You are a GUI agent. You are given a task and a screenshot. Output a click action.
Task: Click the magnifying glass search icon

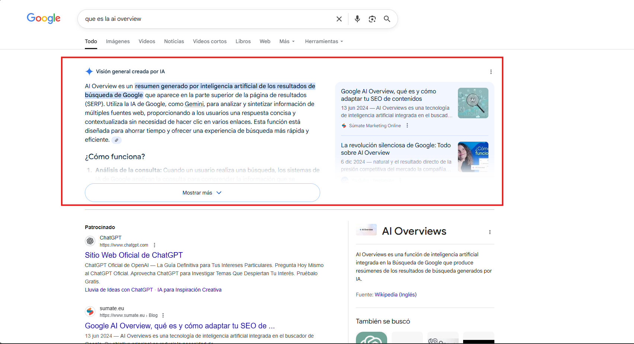(387, 19)
